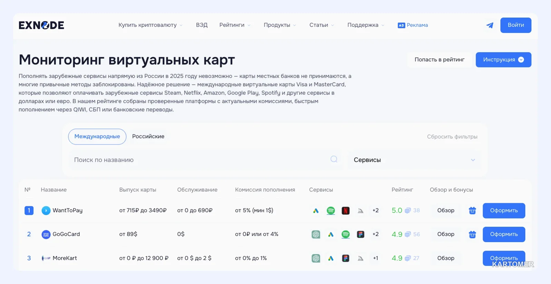Click the Попасть в рейтинг button
This screenshot has width=551, height=284.
click(439, 60)
